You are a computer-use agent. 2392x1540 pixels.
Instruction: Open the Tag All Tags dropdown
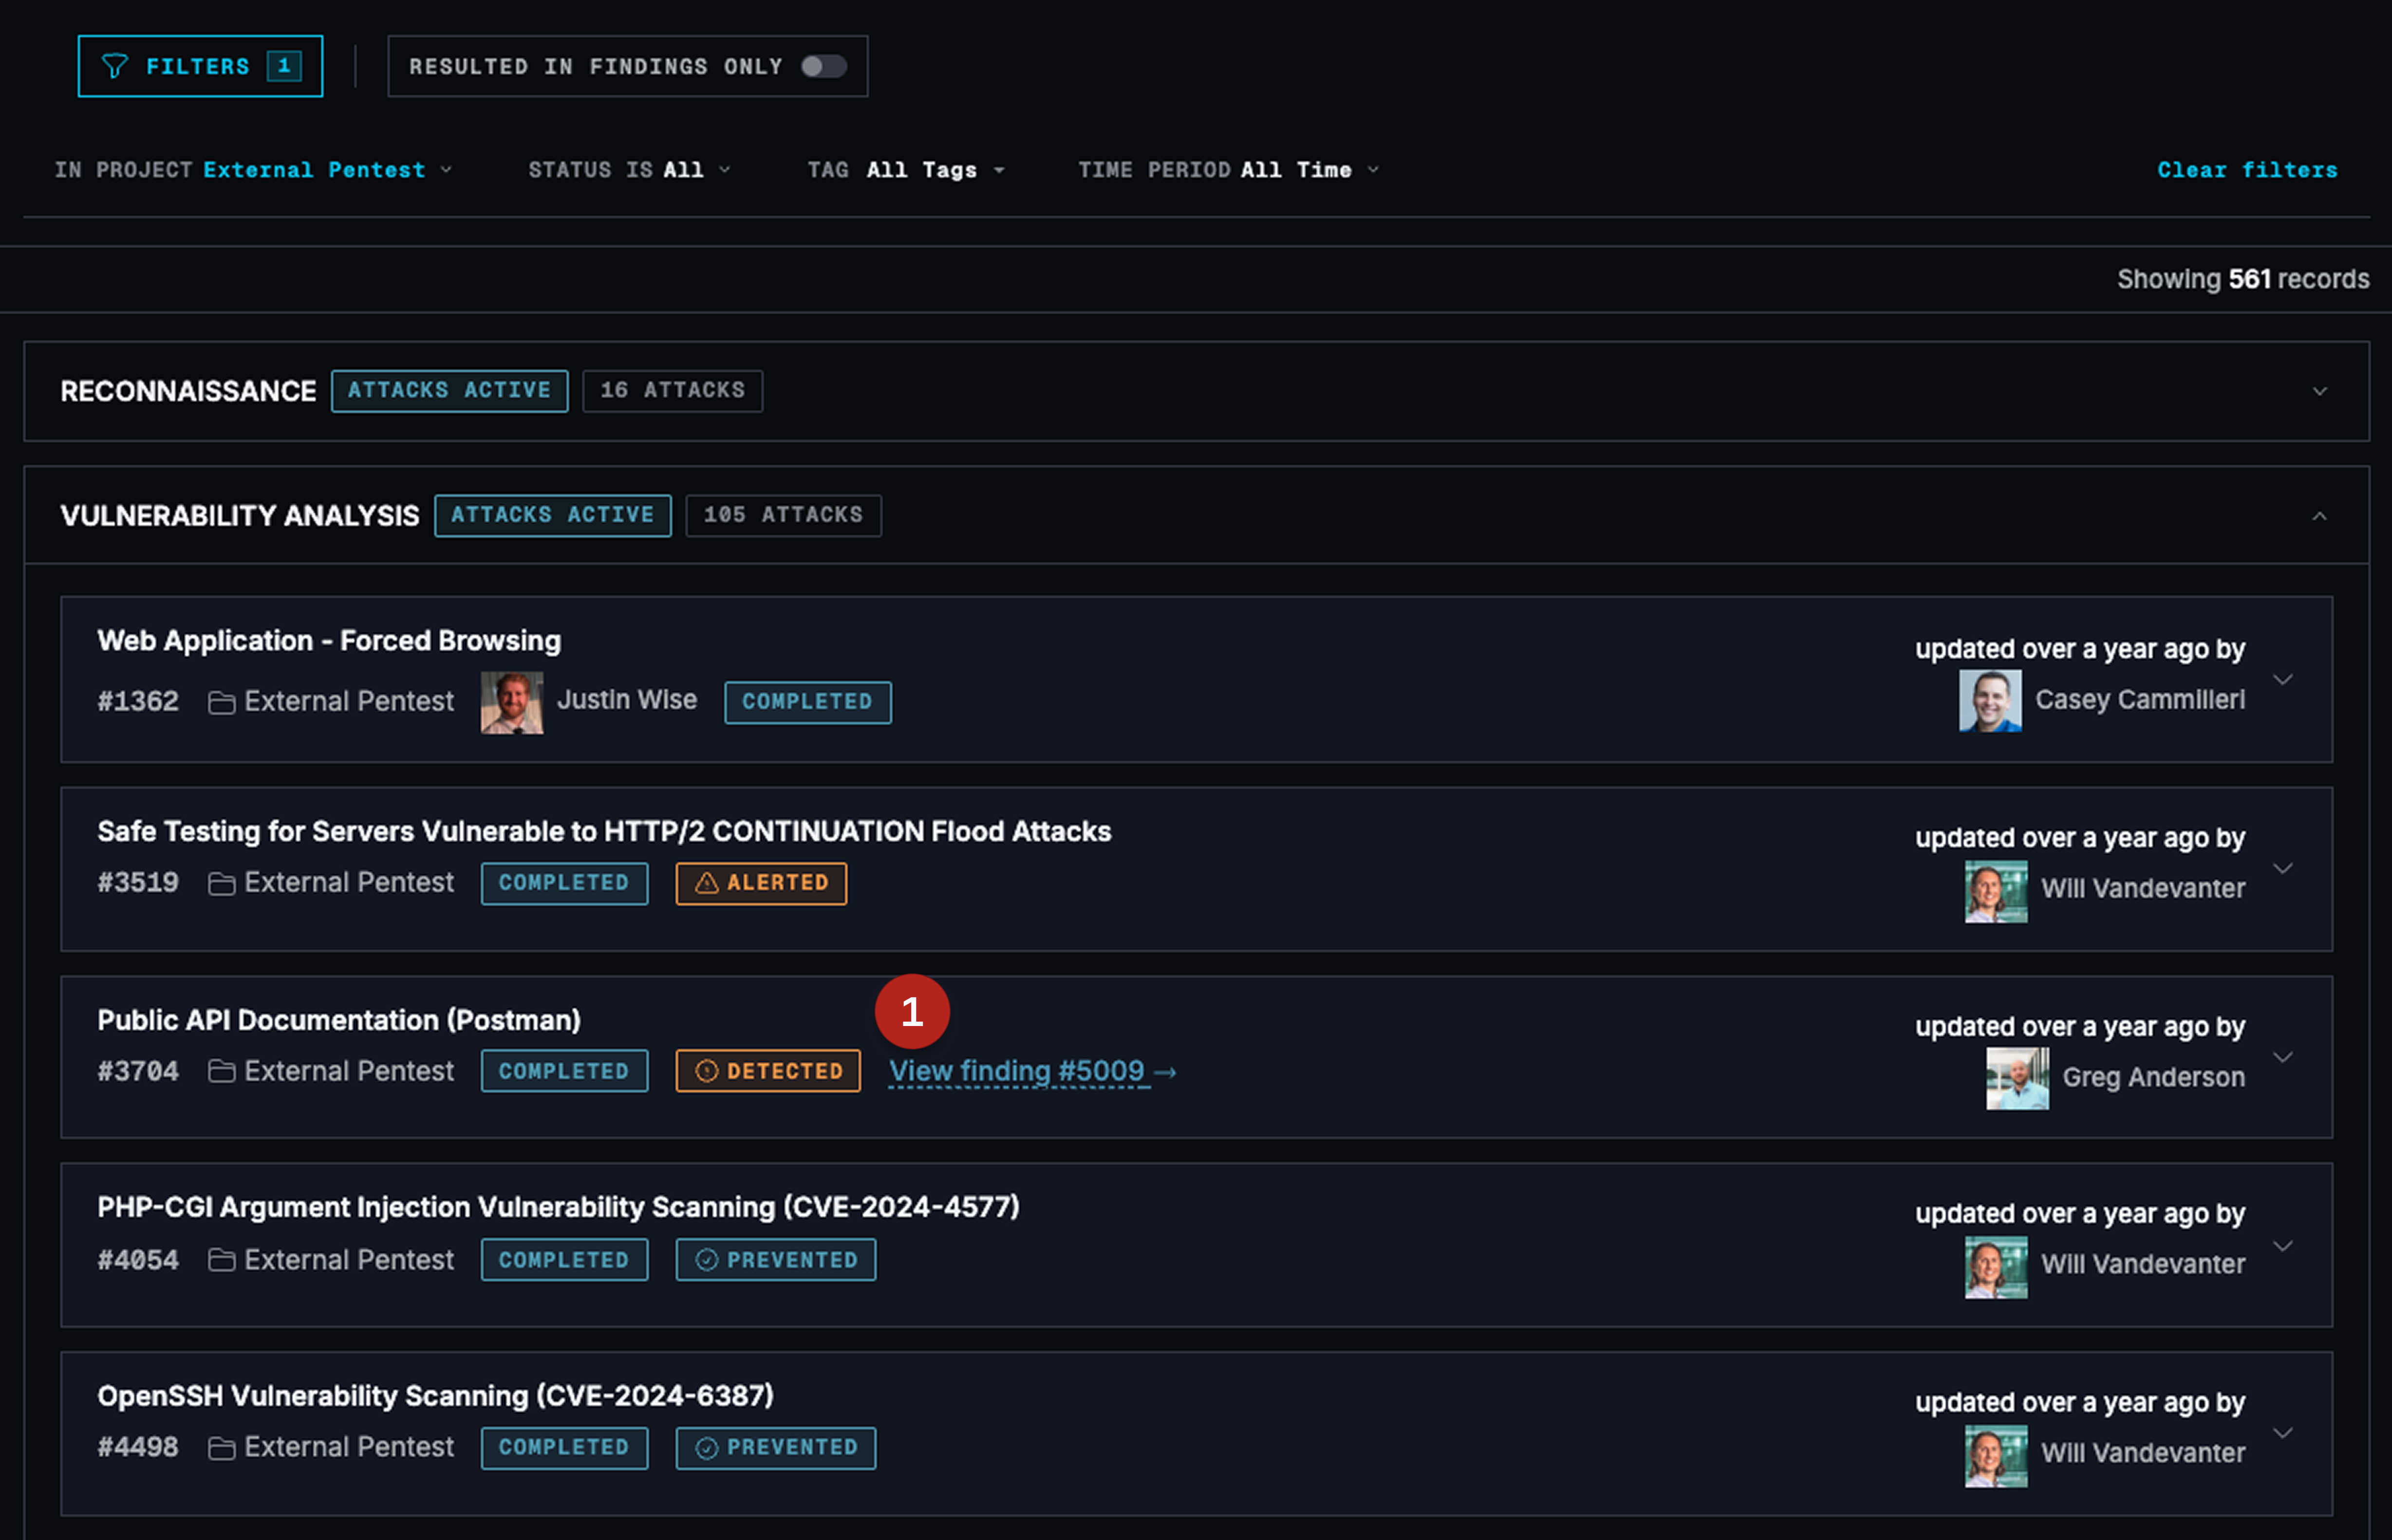pos(906,170)
